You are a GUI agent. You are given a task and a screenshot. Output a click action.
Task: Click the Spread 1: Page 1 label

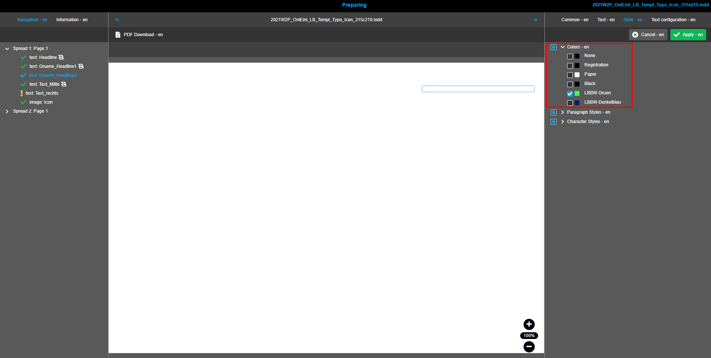tap(30, 48)
